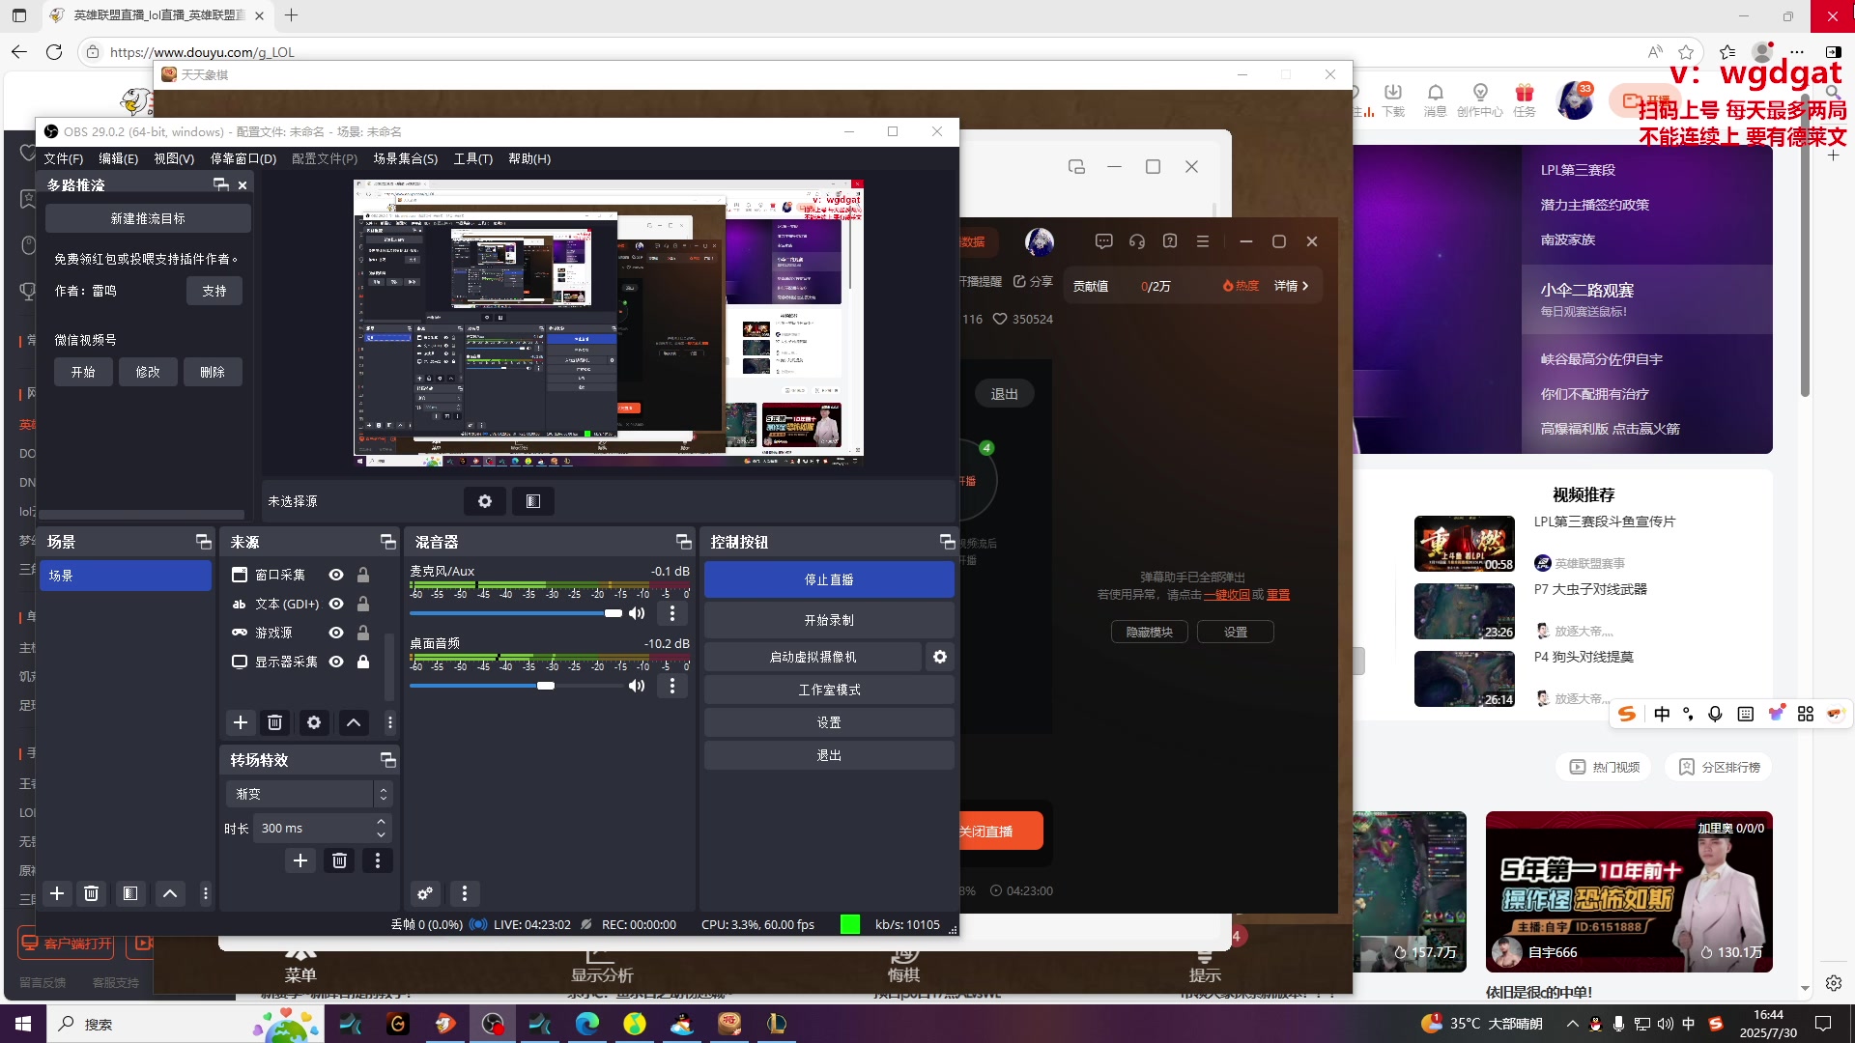
Task: Open the Sources panel three-dot menu
Action: point(390,722)
